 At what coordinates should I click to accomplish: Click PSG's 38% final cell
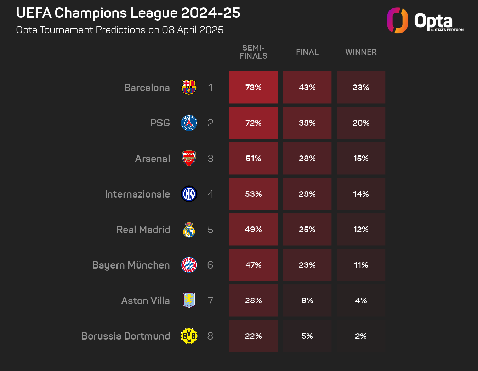307,123
